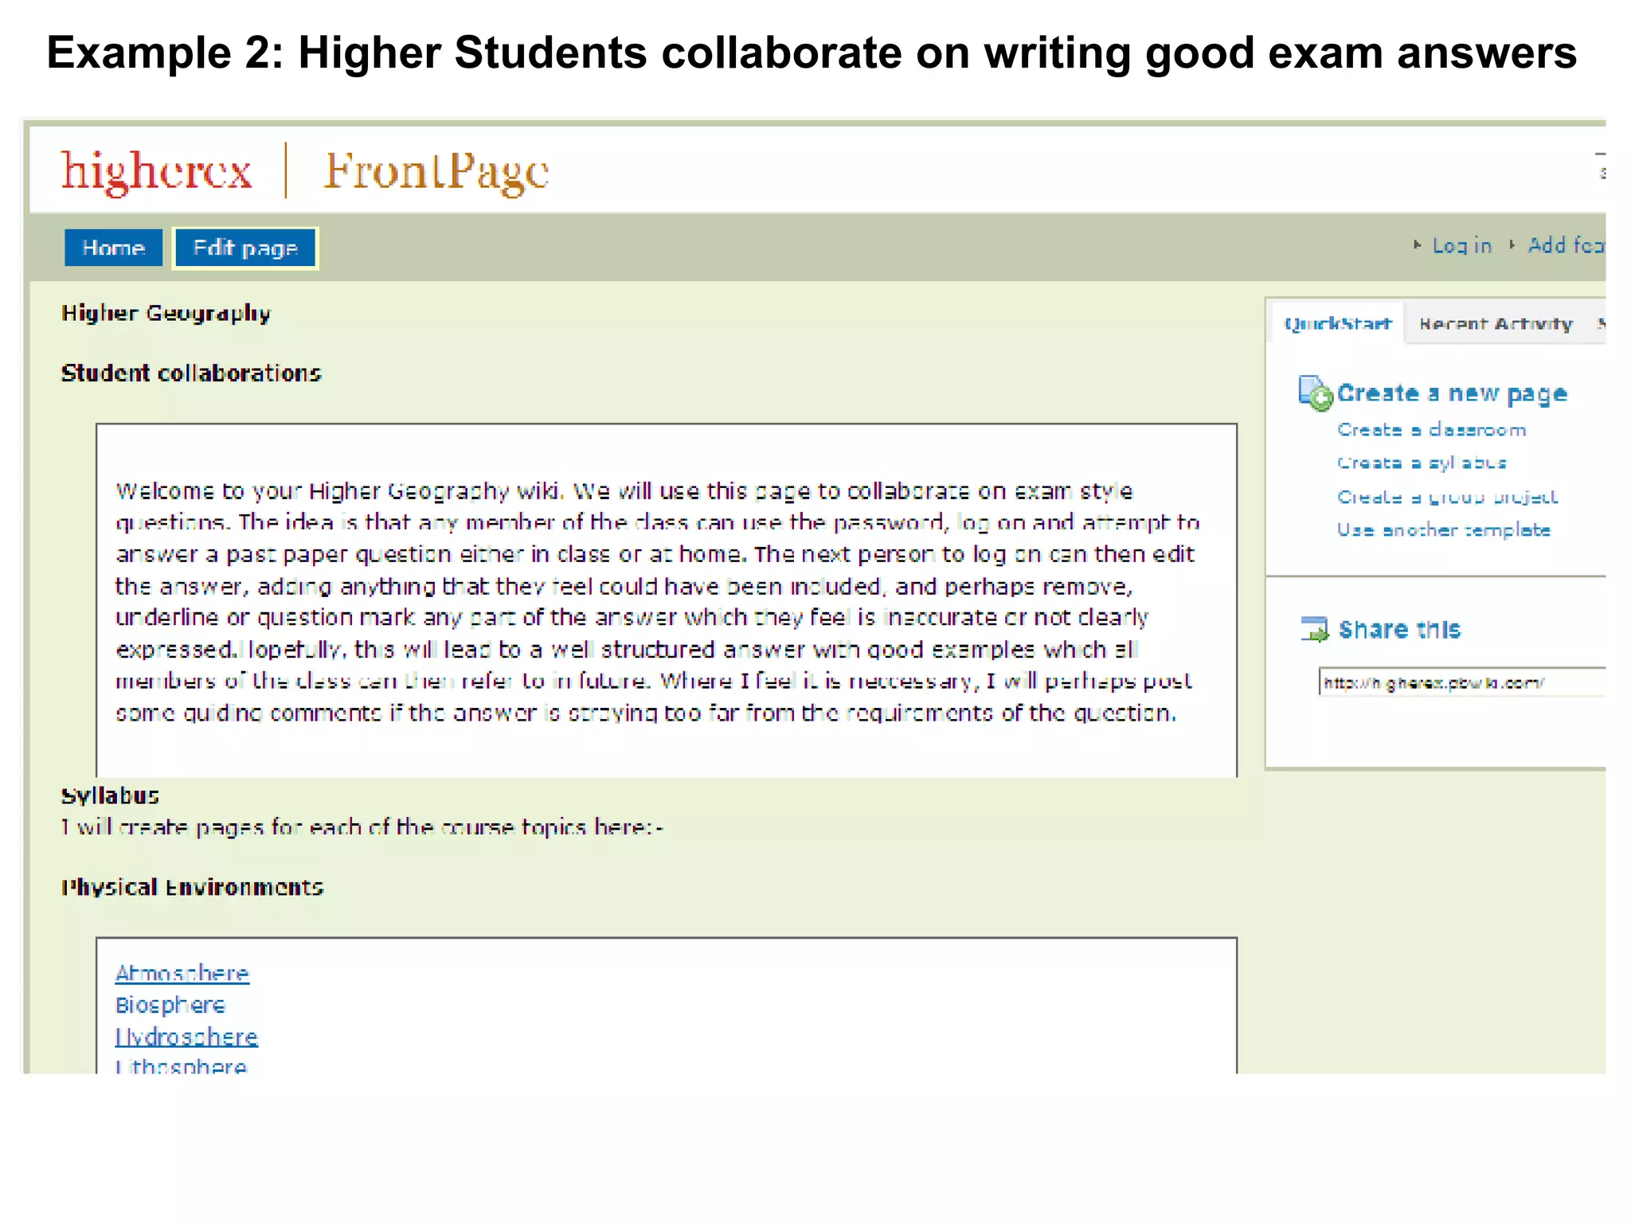This screenshot has width=1631, height=1223.
Task: Open the Biosphere topic
Action: (x=170, y=1006)
